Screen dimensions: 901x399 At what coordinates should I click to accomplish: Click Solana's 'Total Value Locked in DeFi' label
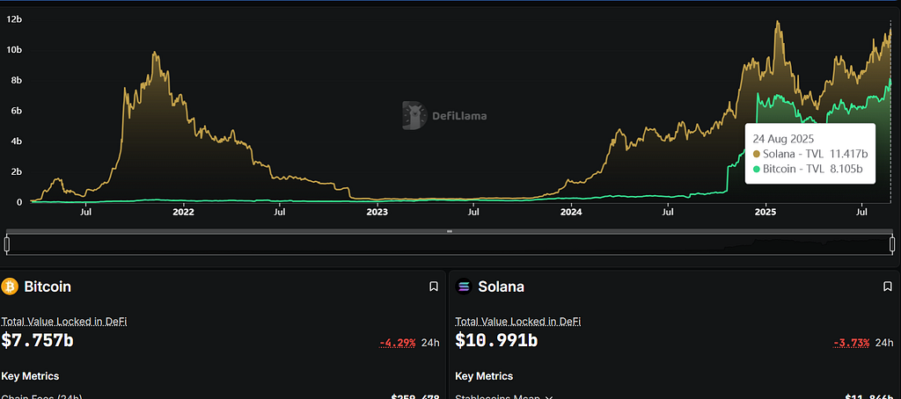pyautogui.click(x=517, y=322)
